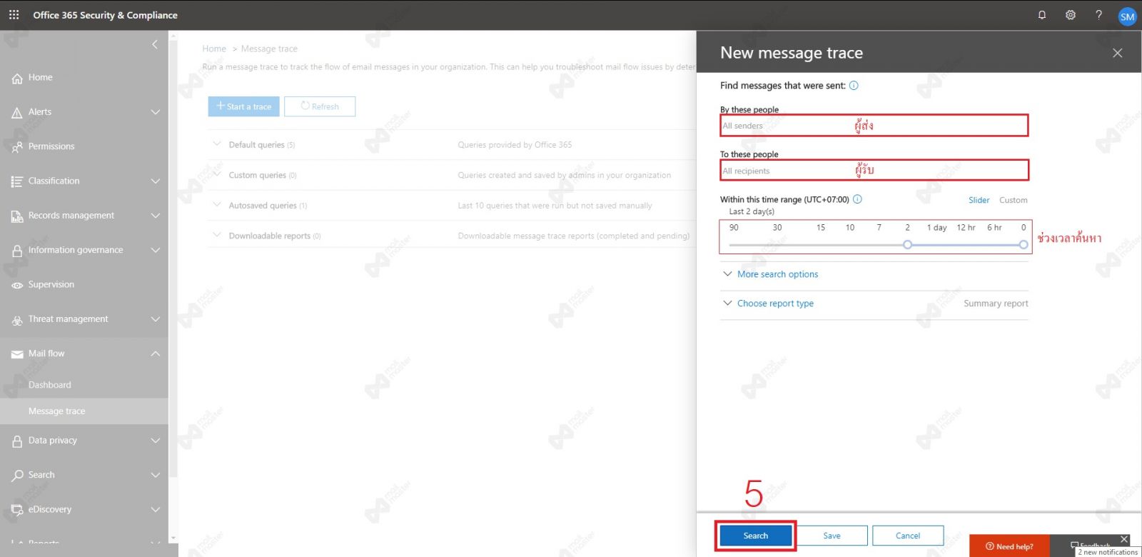1142x557 pixels.
Task: Click the sidebar vertical scrollbar
Action: coord(173,257)
